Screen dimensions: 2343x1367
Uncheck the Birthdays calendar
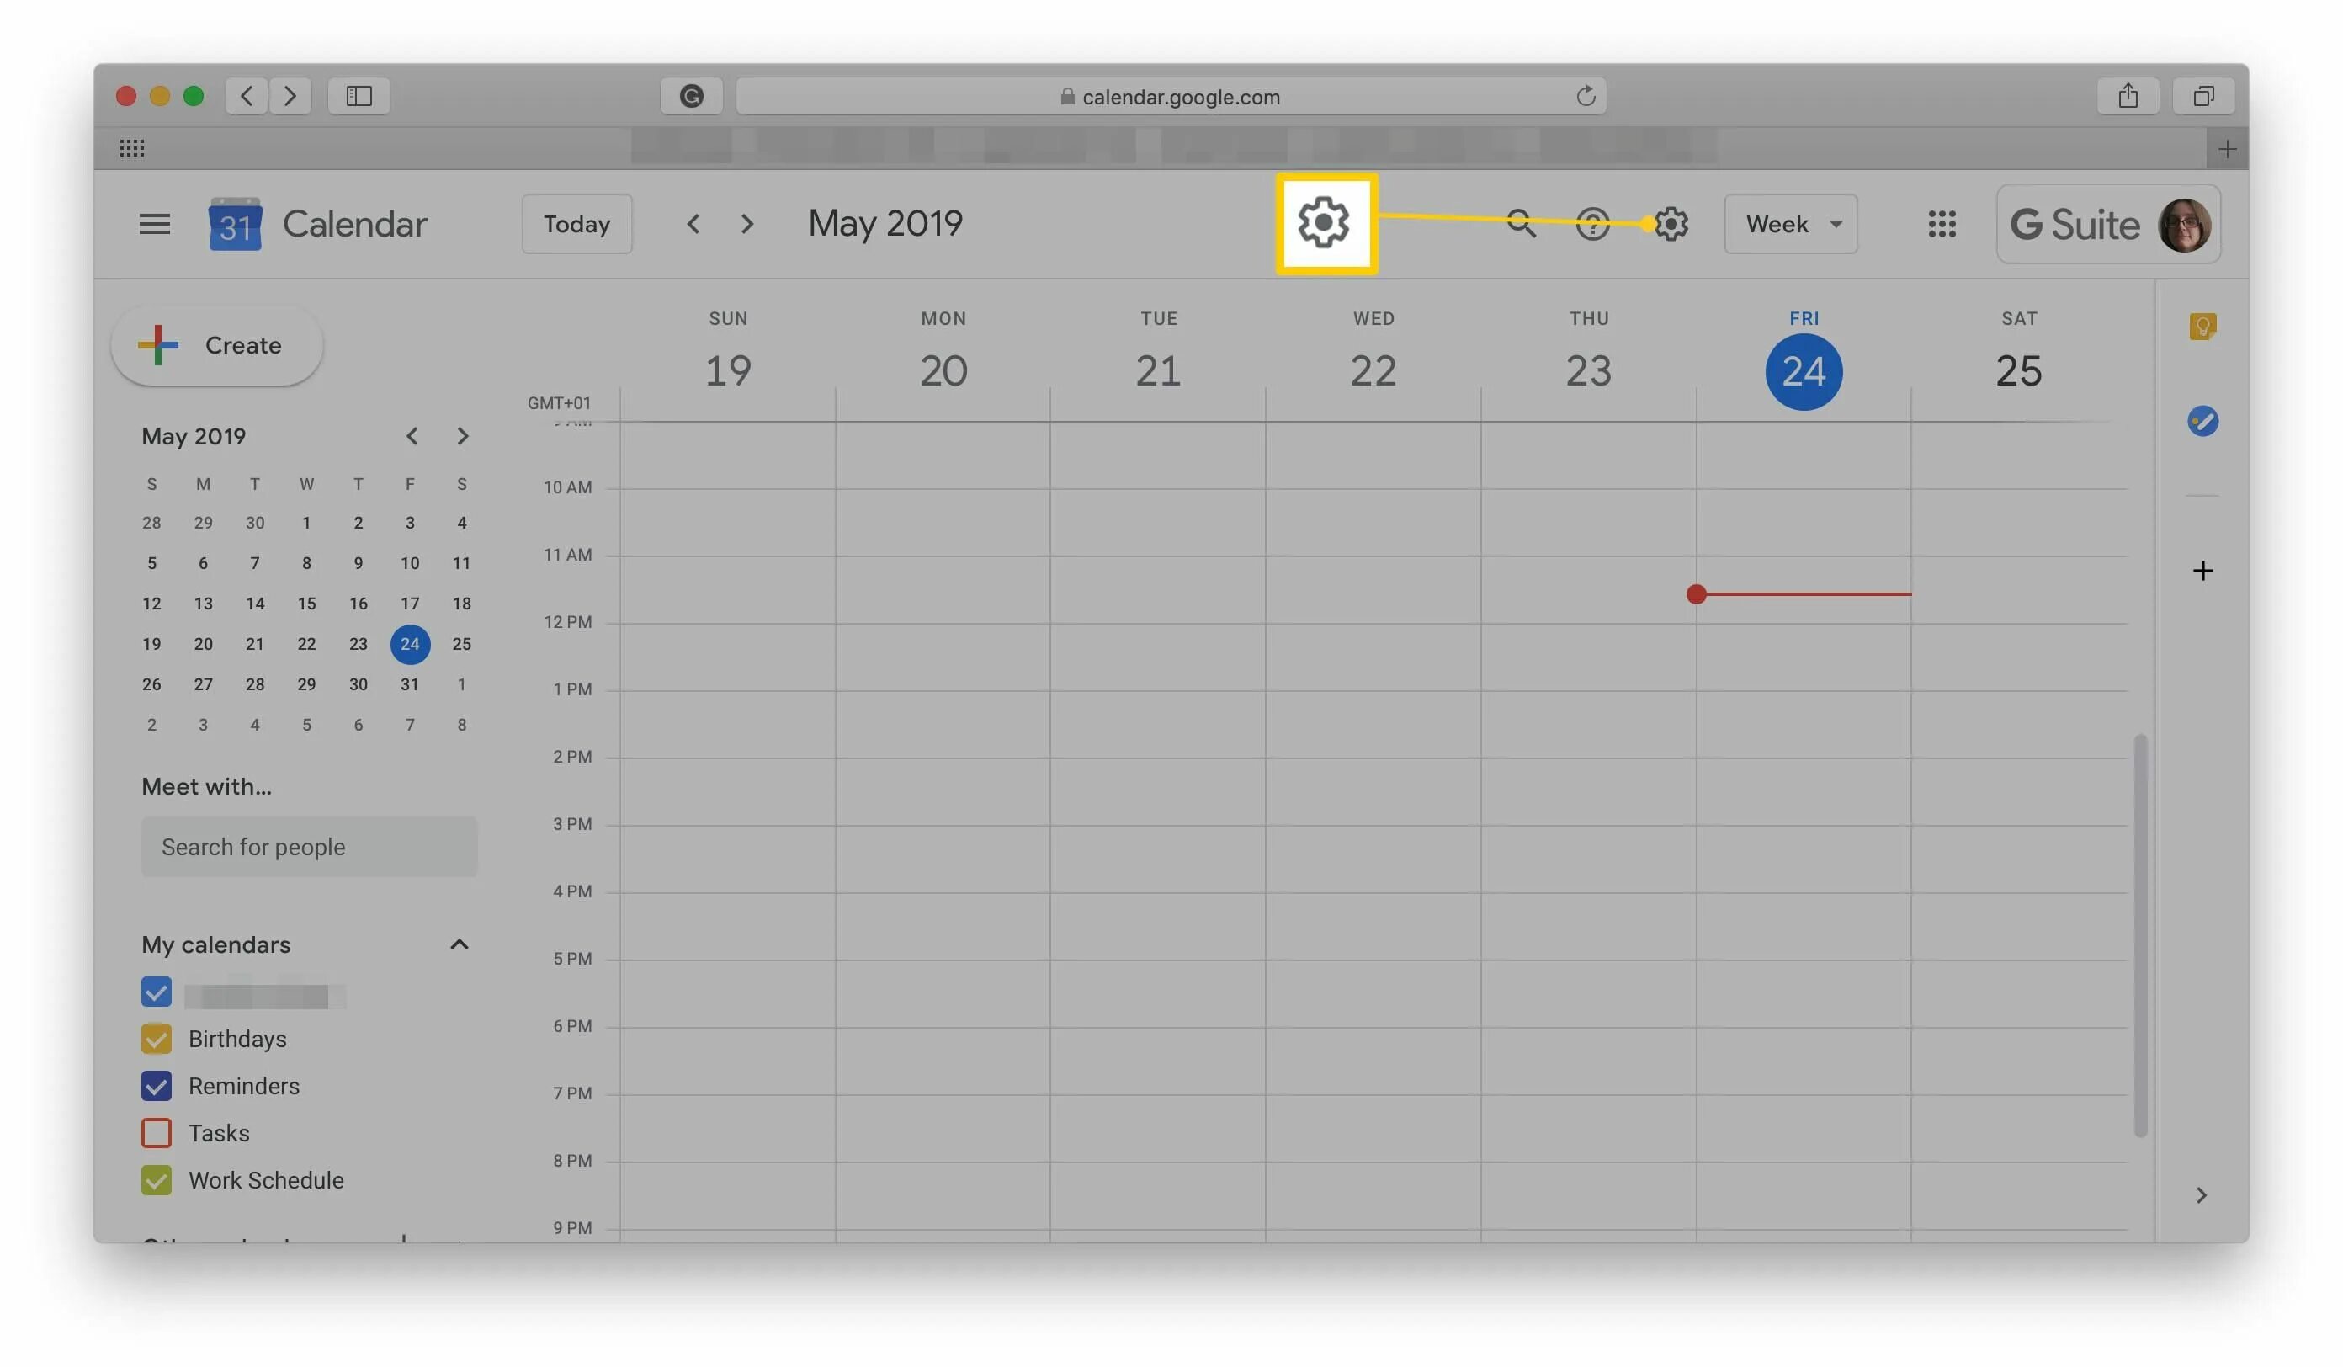157,1039
